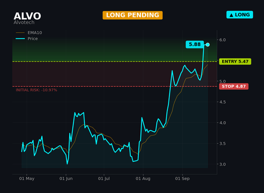This screenshot has height=193, width=264.
Task: Click the LONG direction badge
Action: click(240, 15)
